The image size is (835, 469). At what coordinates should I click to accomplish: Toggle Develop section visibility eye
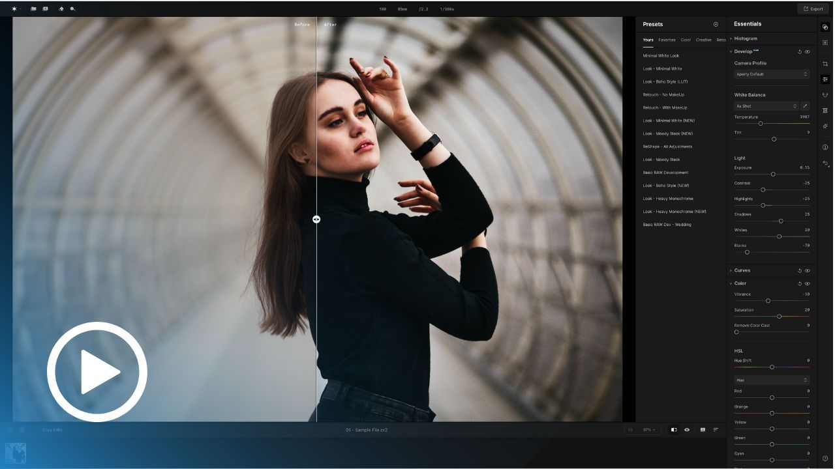[808, 51]
